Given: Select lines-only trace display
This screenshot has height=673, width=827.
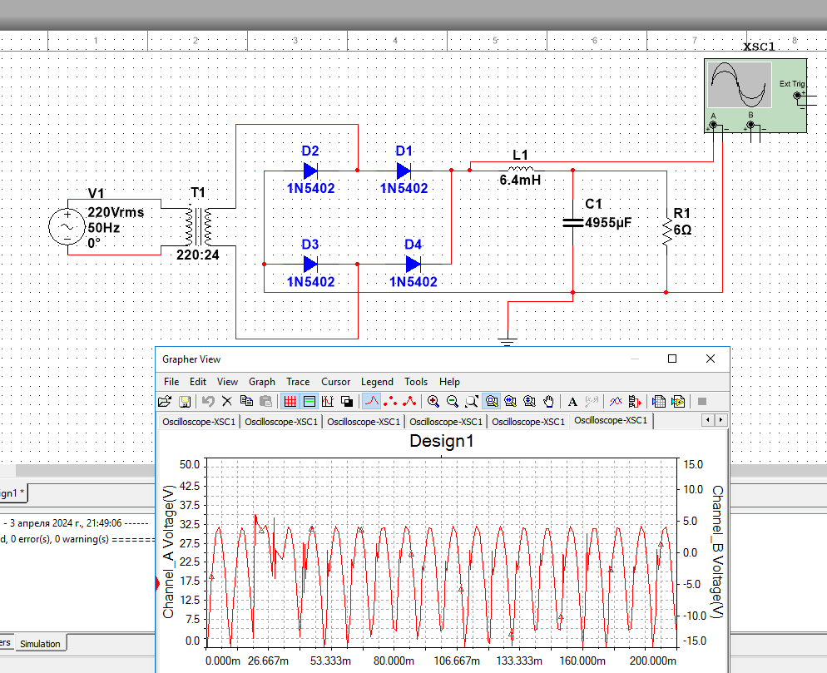Looking at the screenshot, I should coord(372,402).
